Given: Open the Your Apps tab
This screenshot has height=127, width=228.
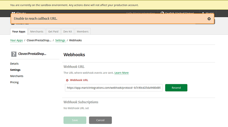Looking at the screenshot, I should (x=19, y=31).
